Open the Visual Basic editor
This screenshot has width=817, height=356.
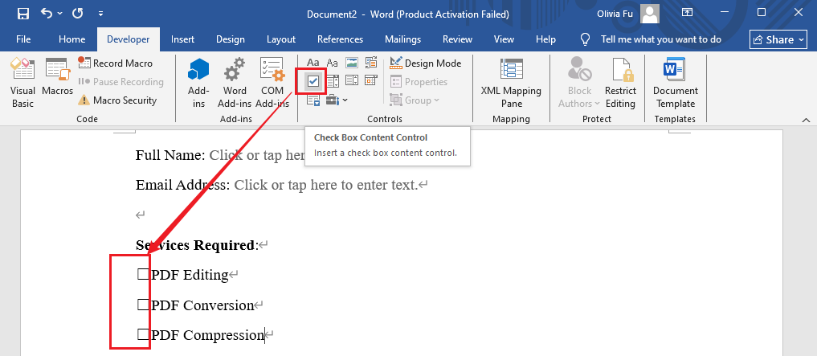point(23,82)
